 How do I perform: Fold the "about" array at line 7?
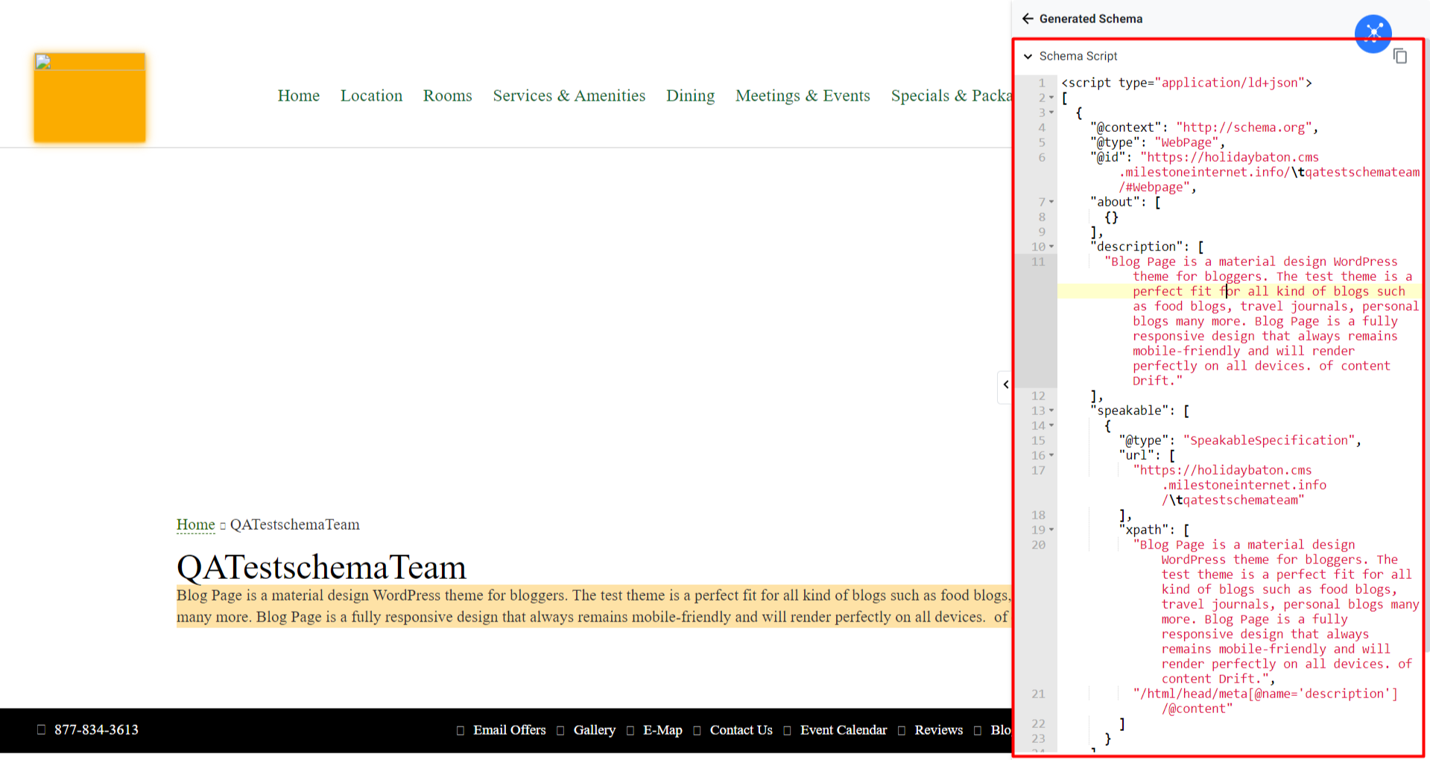click(x=1051, y=202)
